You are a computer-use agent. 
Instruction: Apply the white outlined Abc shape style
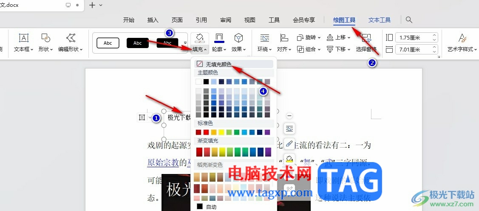pyautogui.click(x=108, y=43)
